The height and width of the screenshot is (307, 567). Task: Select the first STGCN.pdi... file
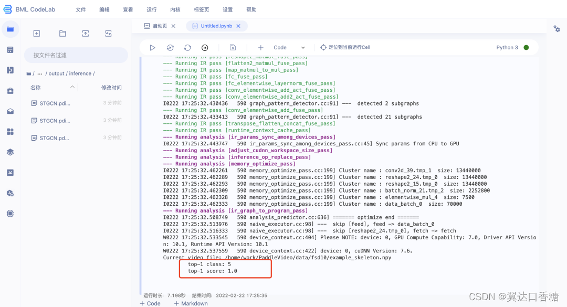76,103
